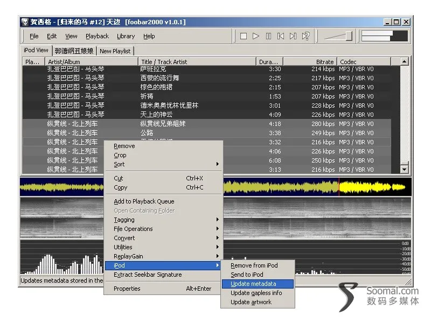
Task: Switch to the 郭德纲丑娘娘 playlist tab
Action: (x=74, y=51)
